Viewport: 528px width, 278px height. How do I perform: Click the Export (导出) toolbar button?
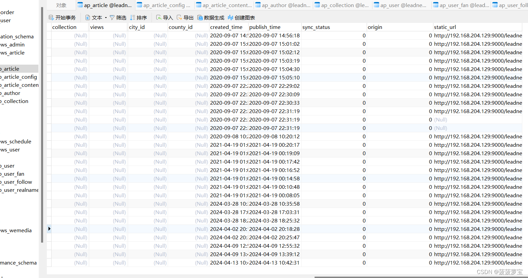coord(185,18)
